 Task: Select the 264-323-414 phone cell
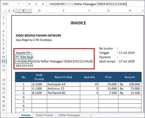(24, 66)
